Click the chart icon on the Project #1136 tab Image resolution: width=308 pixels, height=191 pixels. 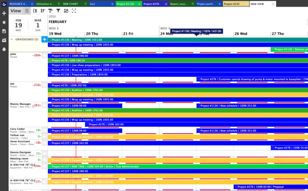pos(139,4)
